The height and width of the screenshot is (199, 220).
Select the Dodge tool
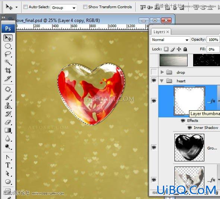pyautogui.click(x=8, y=147)
